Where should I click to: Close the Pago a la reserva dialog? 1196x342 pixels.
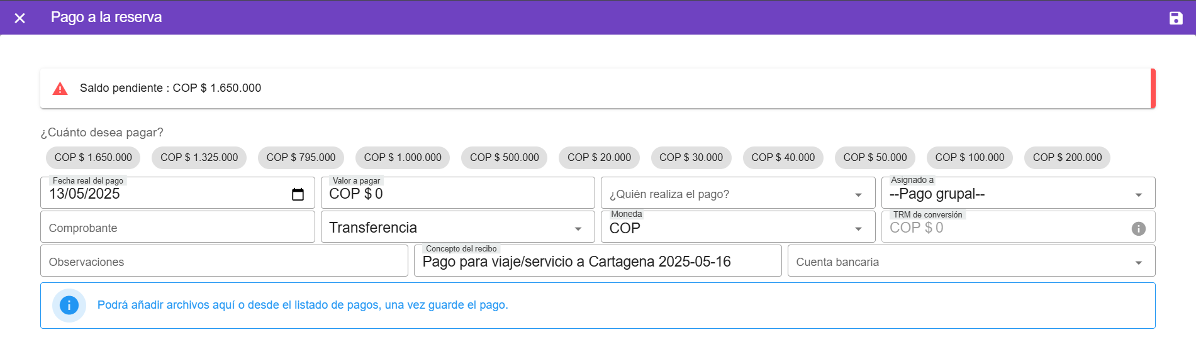[x=20, y=18]
